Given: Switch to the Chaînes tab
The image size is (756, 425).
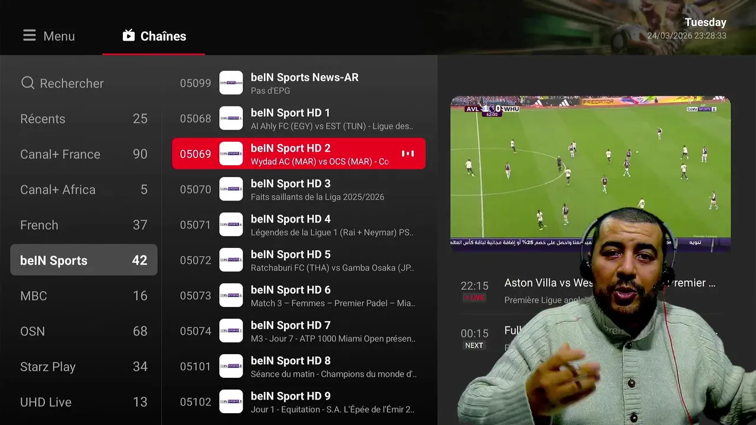Looking at the screenshot, I should (x=154, y=36).
